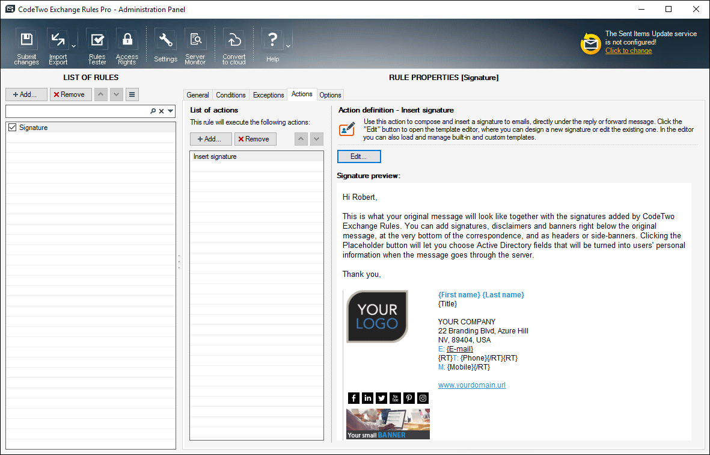The image size is (710, 455).
Task: Click the CodeTwo app icon in title bar
Action: coord(10,9)
